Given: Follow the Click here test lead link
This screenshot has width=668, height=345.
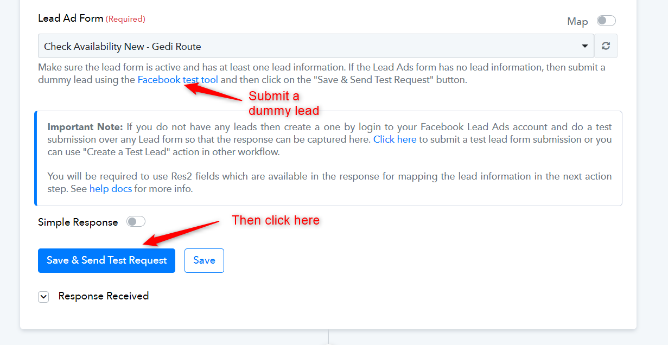Looking at the screenshot, I should [395, 139].
